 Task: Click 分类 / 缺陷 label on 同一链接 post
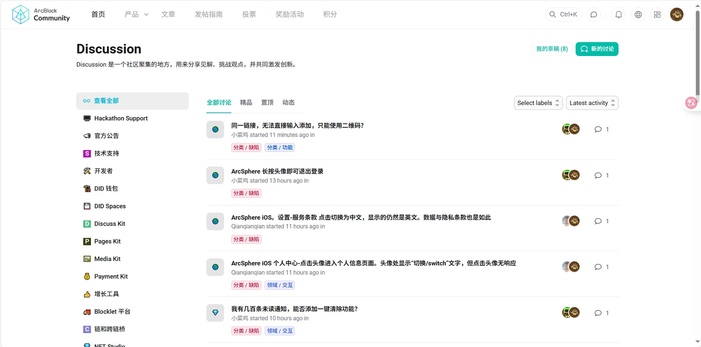pyautogui.click(x=246, y=147)
